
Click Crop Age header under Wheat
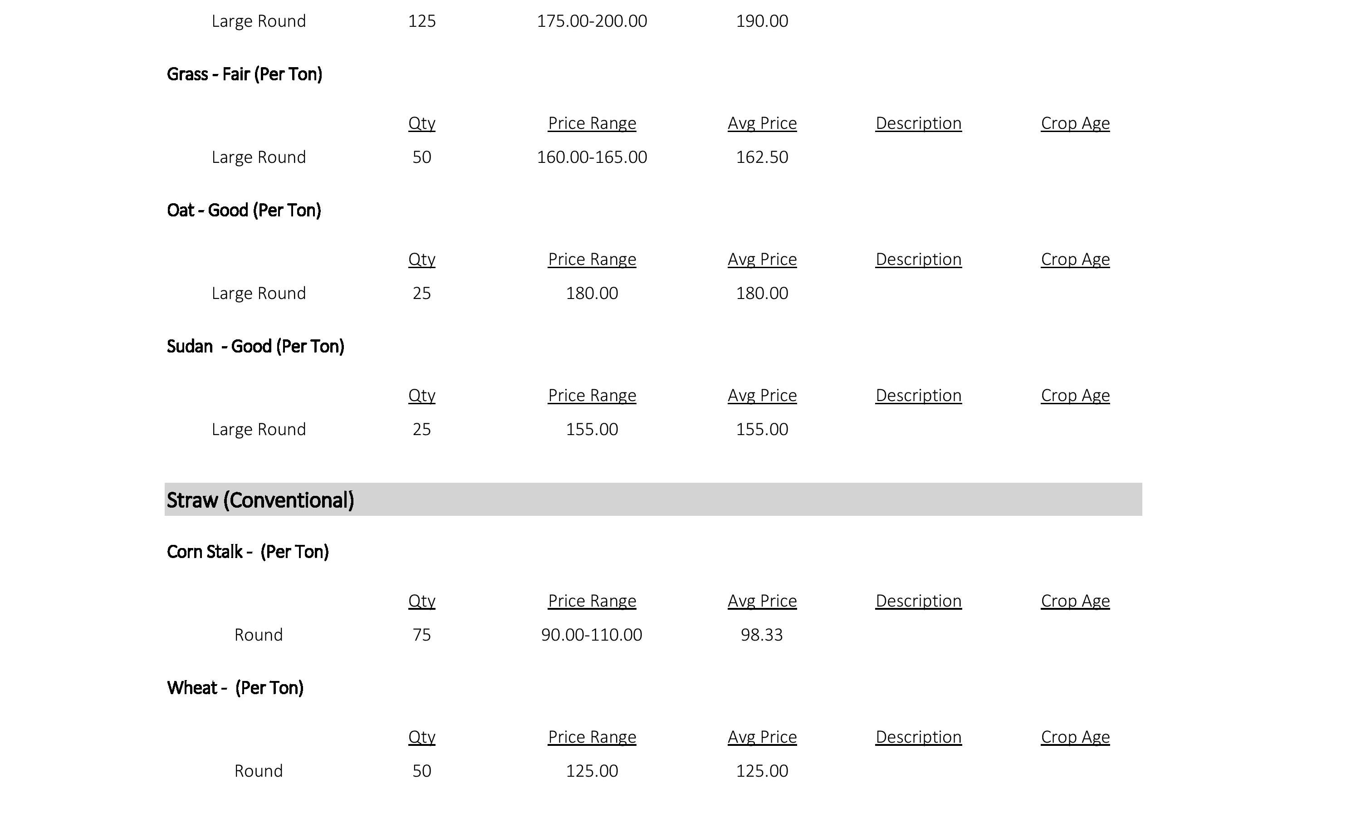click(1075, 737)
